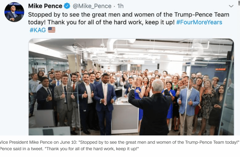
Task: Click caption line "Pence said in a tweet"
Action: coord(68,148)
